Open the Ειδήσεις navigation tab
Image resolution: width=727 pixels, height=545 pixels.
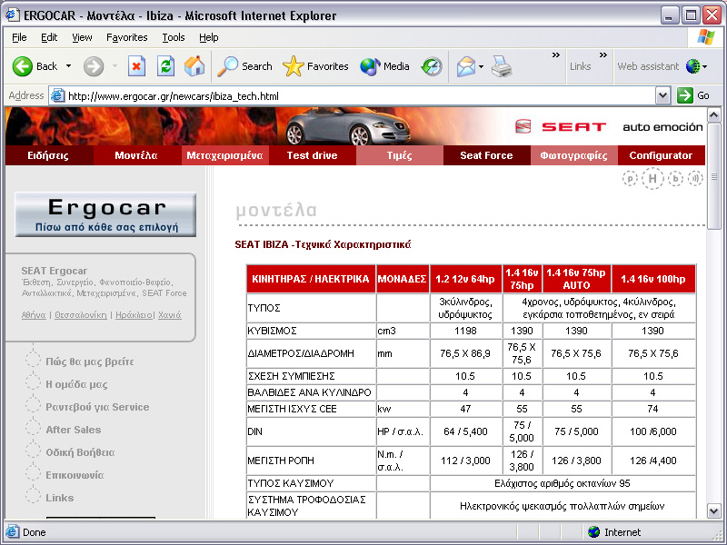[48, 155]
